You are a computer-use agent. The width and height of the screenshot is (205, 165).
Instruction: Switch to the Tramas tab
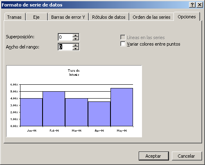[14, 17]
